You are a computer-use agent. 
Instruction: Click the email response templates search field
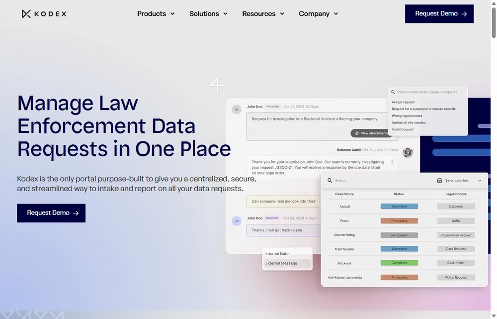pyautogui.click(x=427, y=92)
